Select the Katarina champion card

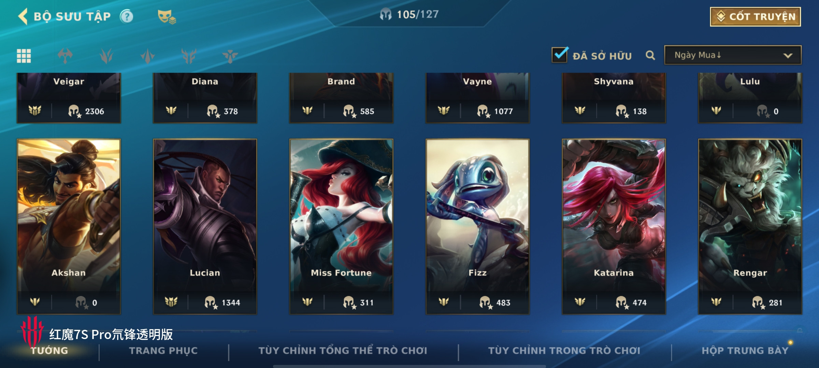tap(614, 226)
